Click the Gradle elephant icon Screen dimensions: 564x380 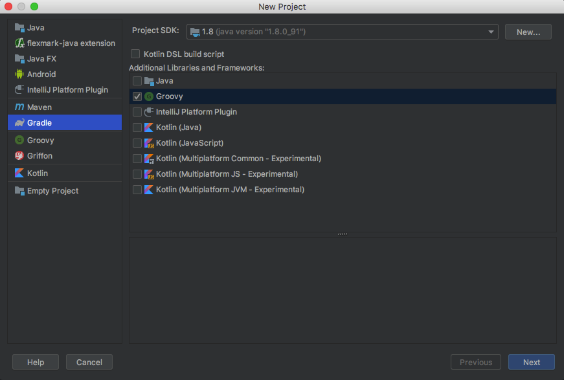(x=19, y=122)
